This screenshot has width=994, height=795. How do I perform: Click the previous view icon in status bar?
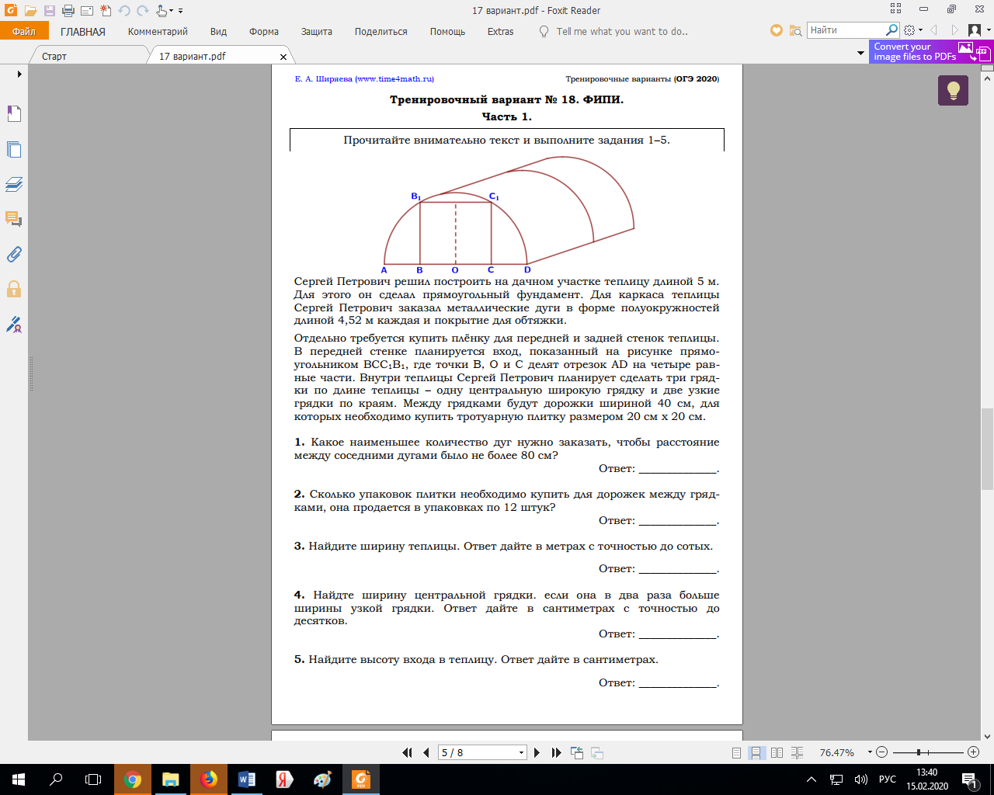point(577,752)
